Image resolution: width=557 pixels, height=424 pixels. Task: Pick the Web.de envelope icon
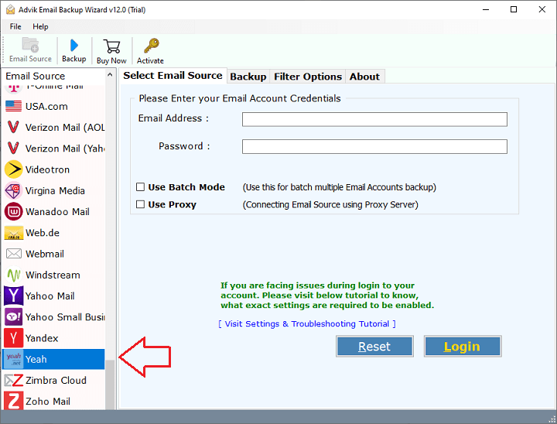coord(13,233)
